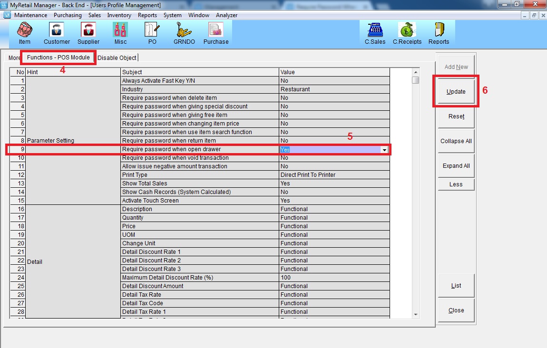Select the Activate Touch Screen value cell
Image resolution: width=547 pixels, height=348 pixels.
pyautogui.click(x=334, y=201)
